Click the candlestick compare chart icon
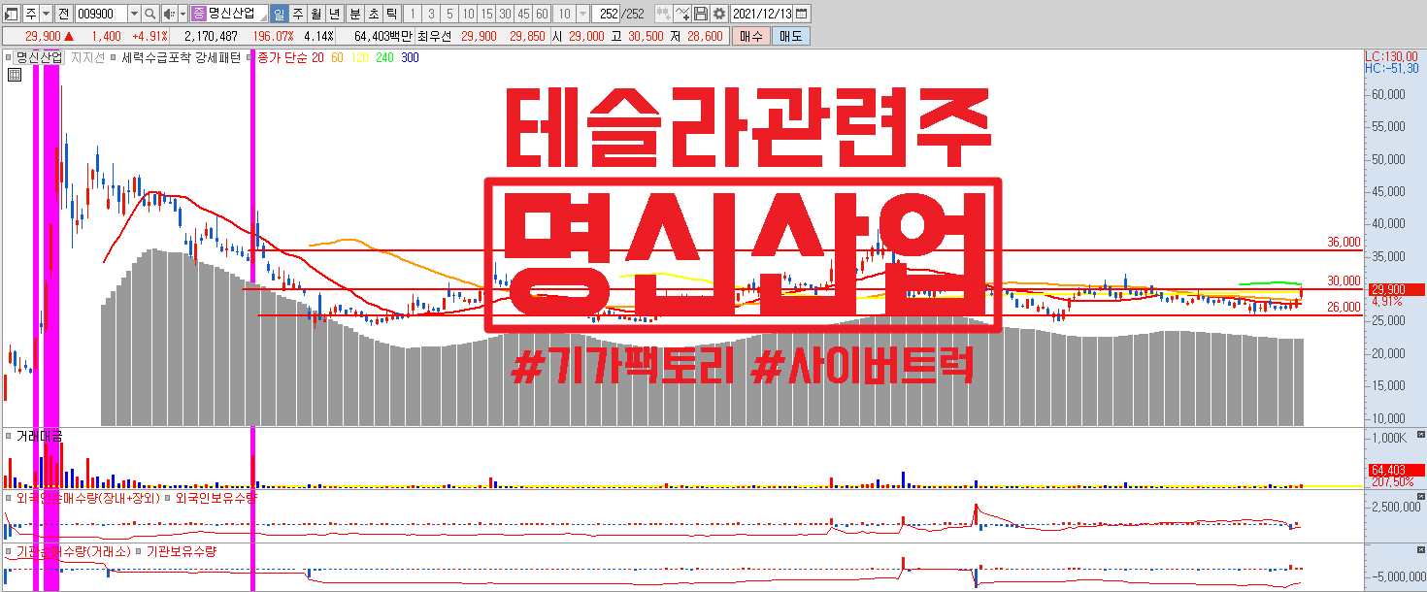The height and width of the screenshot is (592, 1427). coord(664,14)
